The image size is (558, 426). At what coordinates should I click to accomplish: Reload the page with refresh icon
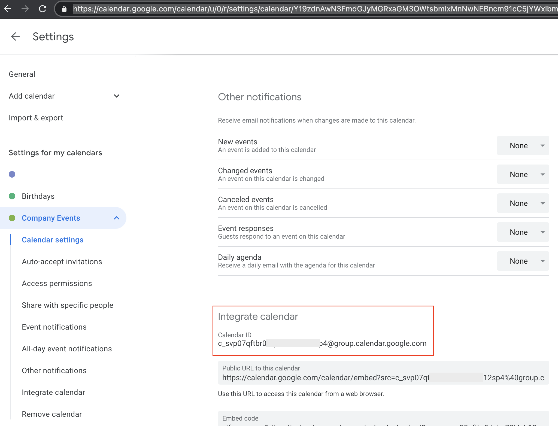point(43,9)
